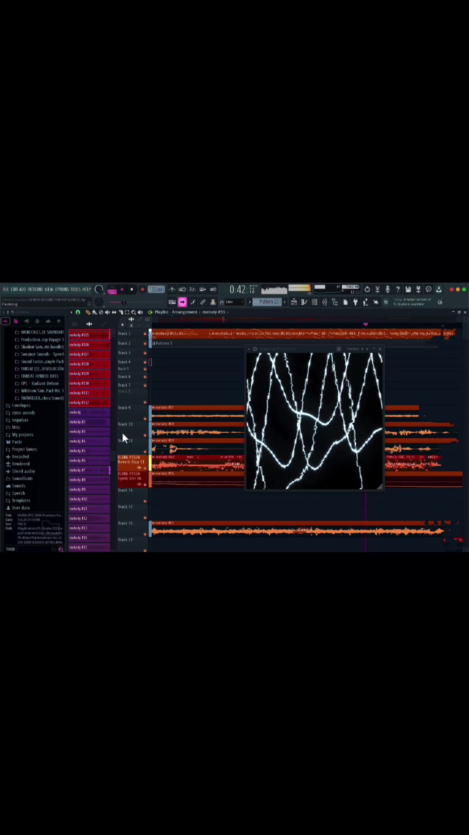This screenshot has height=835, width=469.
Task: Click the save project floppy icon
Action: 408,289
